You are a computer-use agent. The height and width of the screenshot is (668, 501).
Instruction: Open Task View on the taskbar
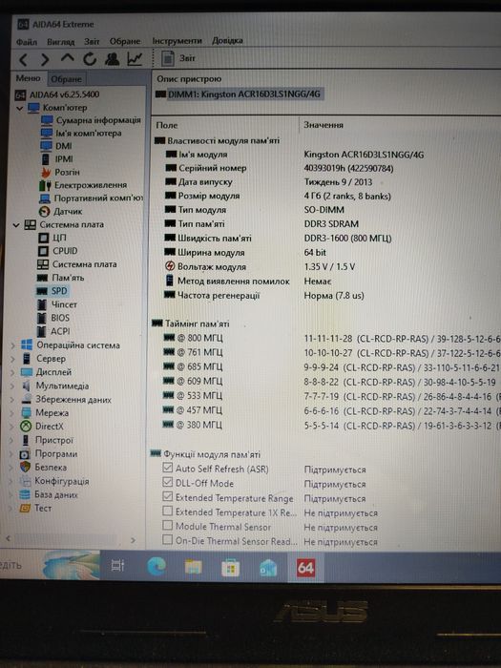117,566
